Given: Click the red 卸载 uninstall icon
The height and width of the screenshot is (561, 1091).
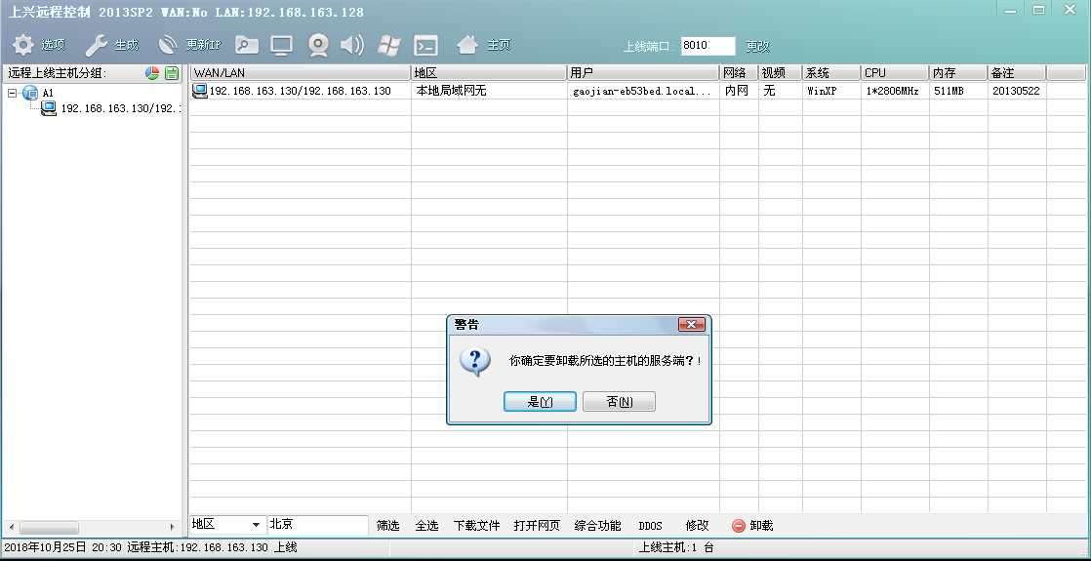Looking at the screenshot, I should pyautogui.click(x=739, y=526).
